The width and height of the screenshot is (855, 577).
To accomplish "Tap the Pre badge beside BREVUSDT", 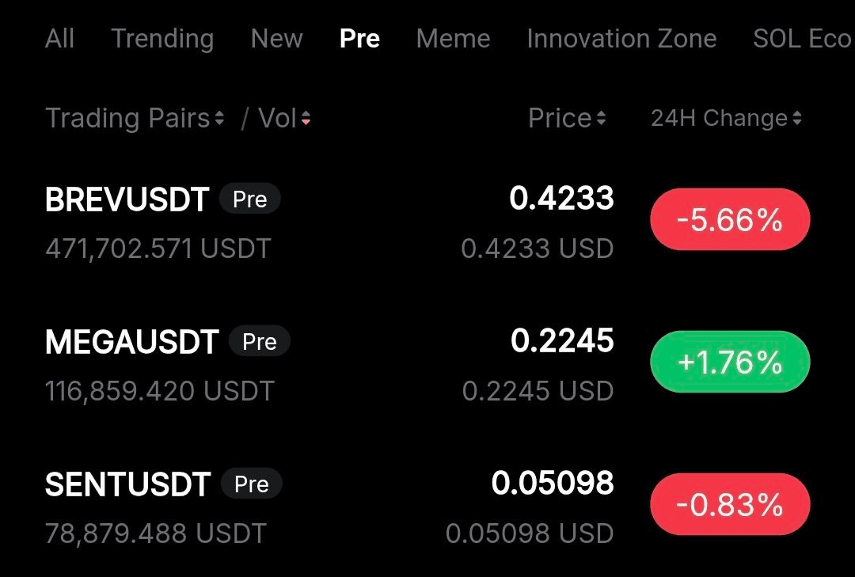I will [x=249, y=199].
